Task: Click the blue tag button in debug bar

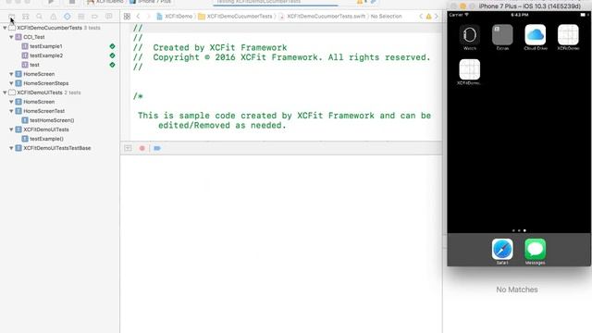Action: (157, 148)
